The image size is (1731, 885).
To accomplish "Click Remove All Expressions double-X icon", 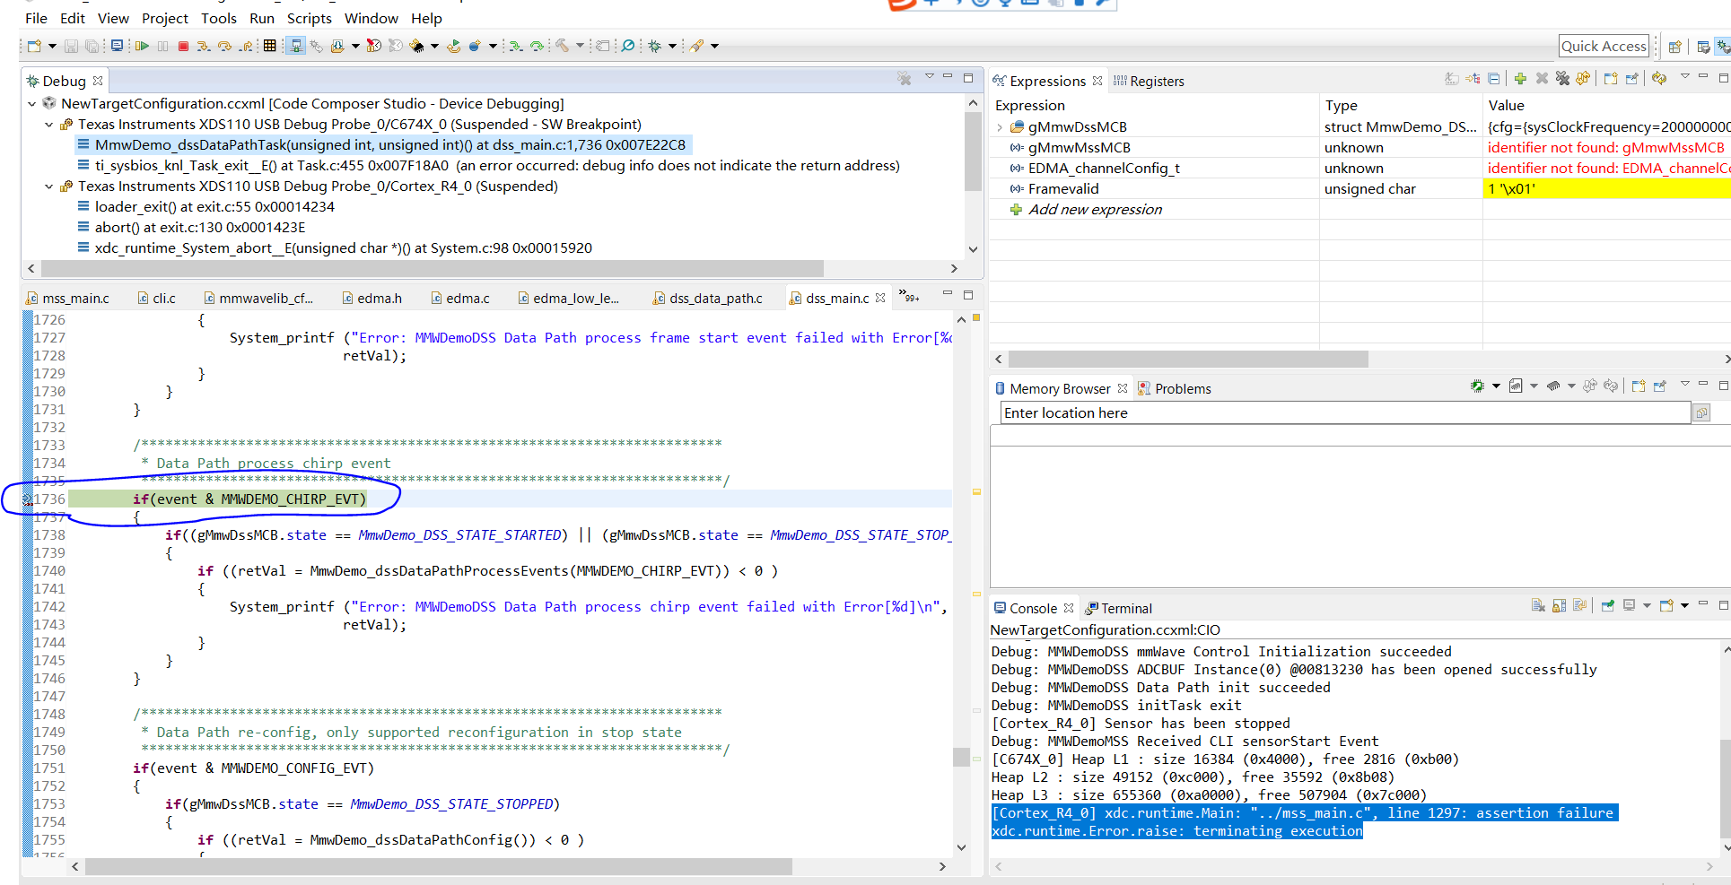I will point(1562,79).
